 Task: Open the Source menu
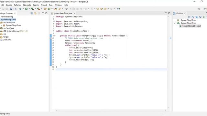[9, 5]
